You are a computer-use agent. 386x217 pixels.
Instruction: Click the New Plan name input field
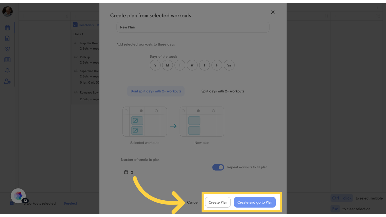193,27
